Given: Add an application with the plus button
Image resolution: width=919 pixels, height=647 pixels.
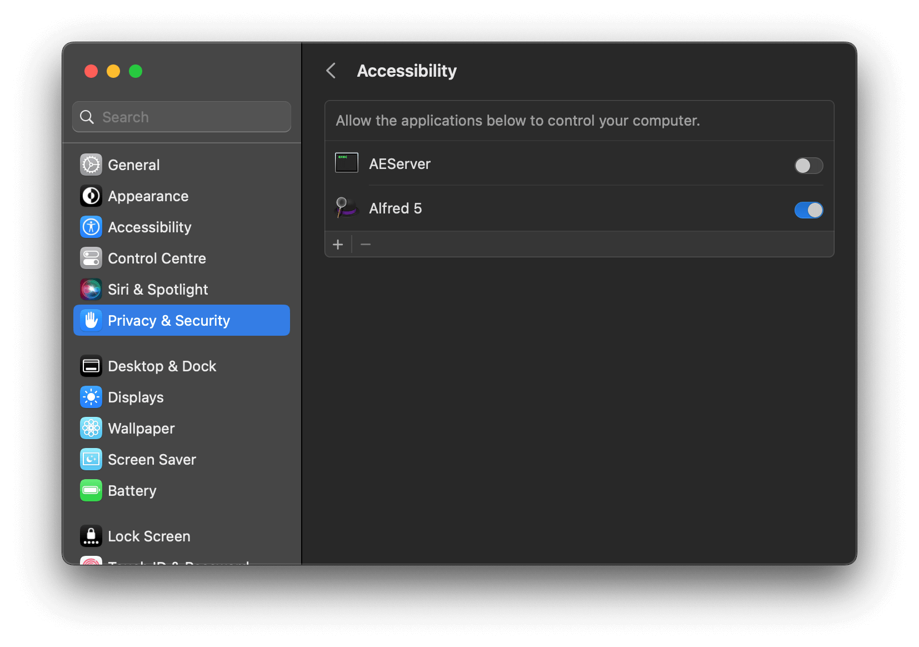Looking at the screenshot, I should (x=338, y=245).
